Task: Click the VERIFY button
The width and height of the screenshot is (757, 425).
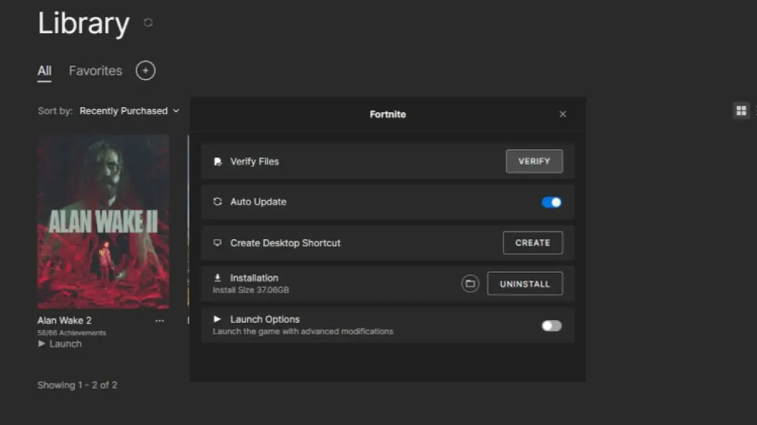Action: pyautogui.click(x=534, y=161)
